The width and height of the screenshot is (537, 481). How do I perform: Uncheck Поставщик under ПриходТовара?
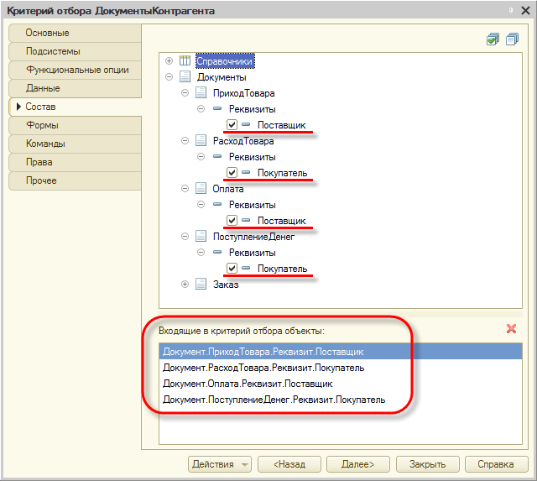click(232, 125)
